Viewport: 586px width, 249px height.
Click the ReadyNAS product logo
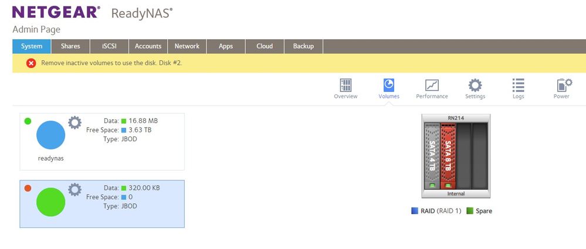pyautogui.click(x=142, y=13)
